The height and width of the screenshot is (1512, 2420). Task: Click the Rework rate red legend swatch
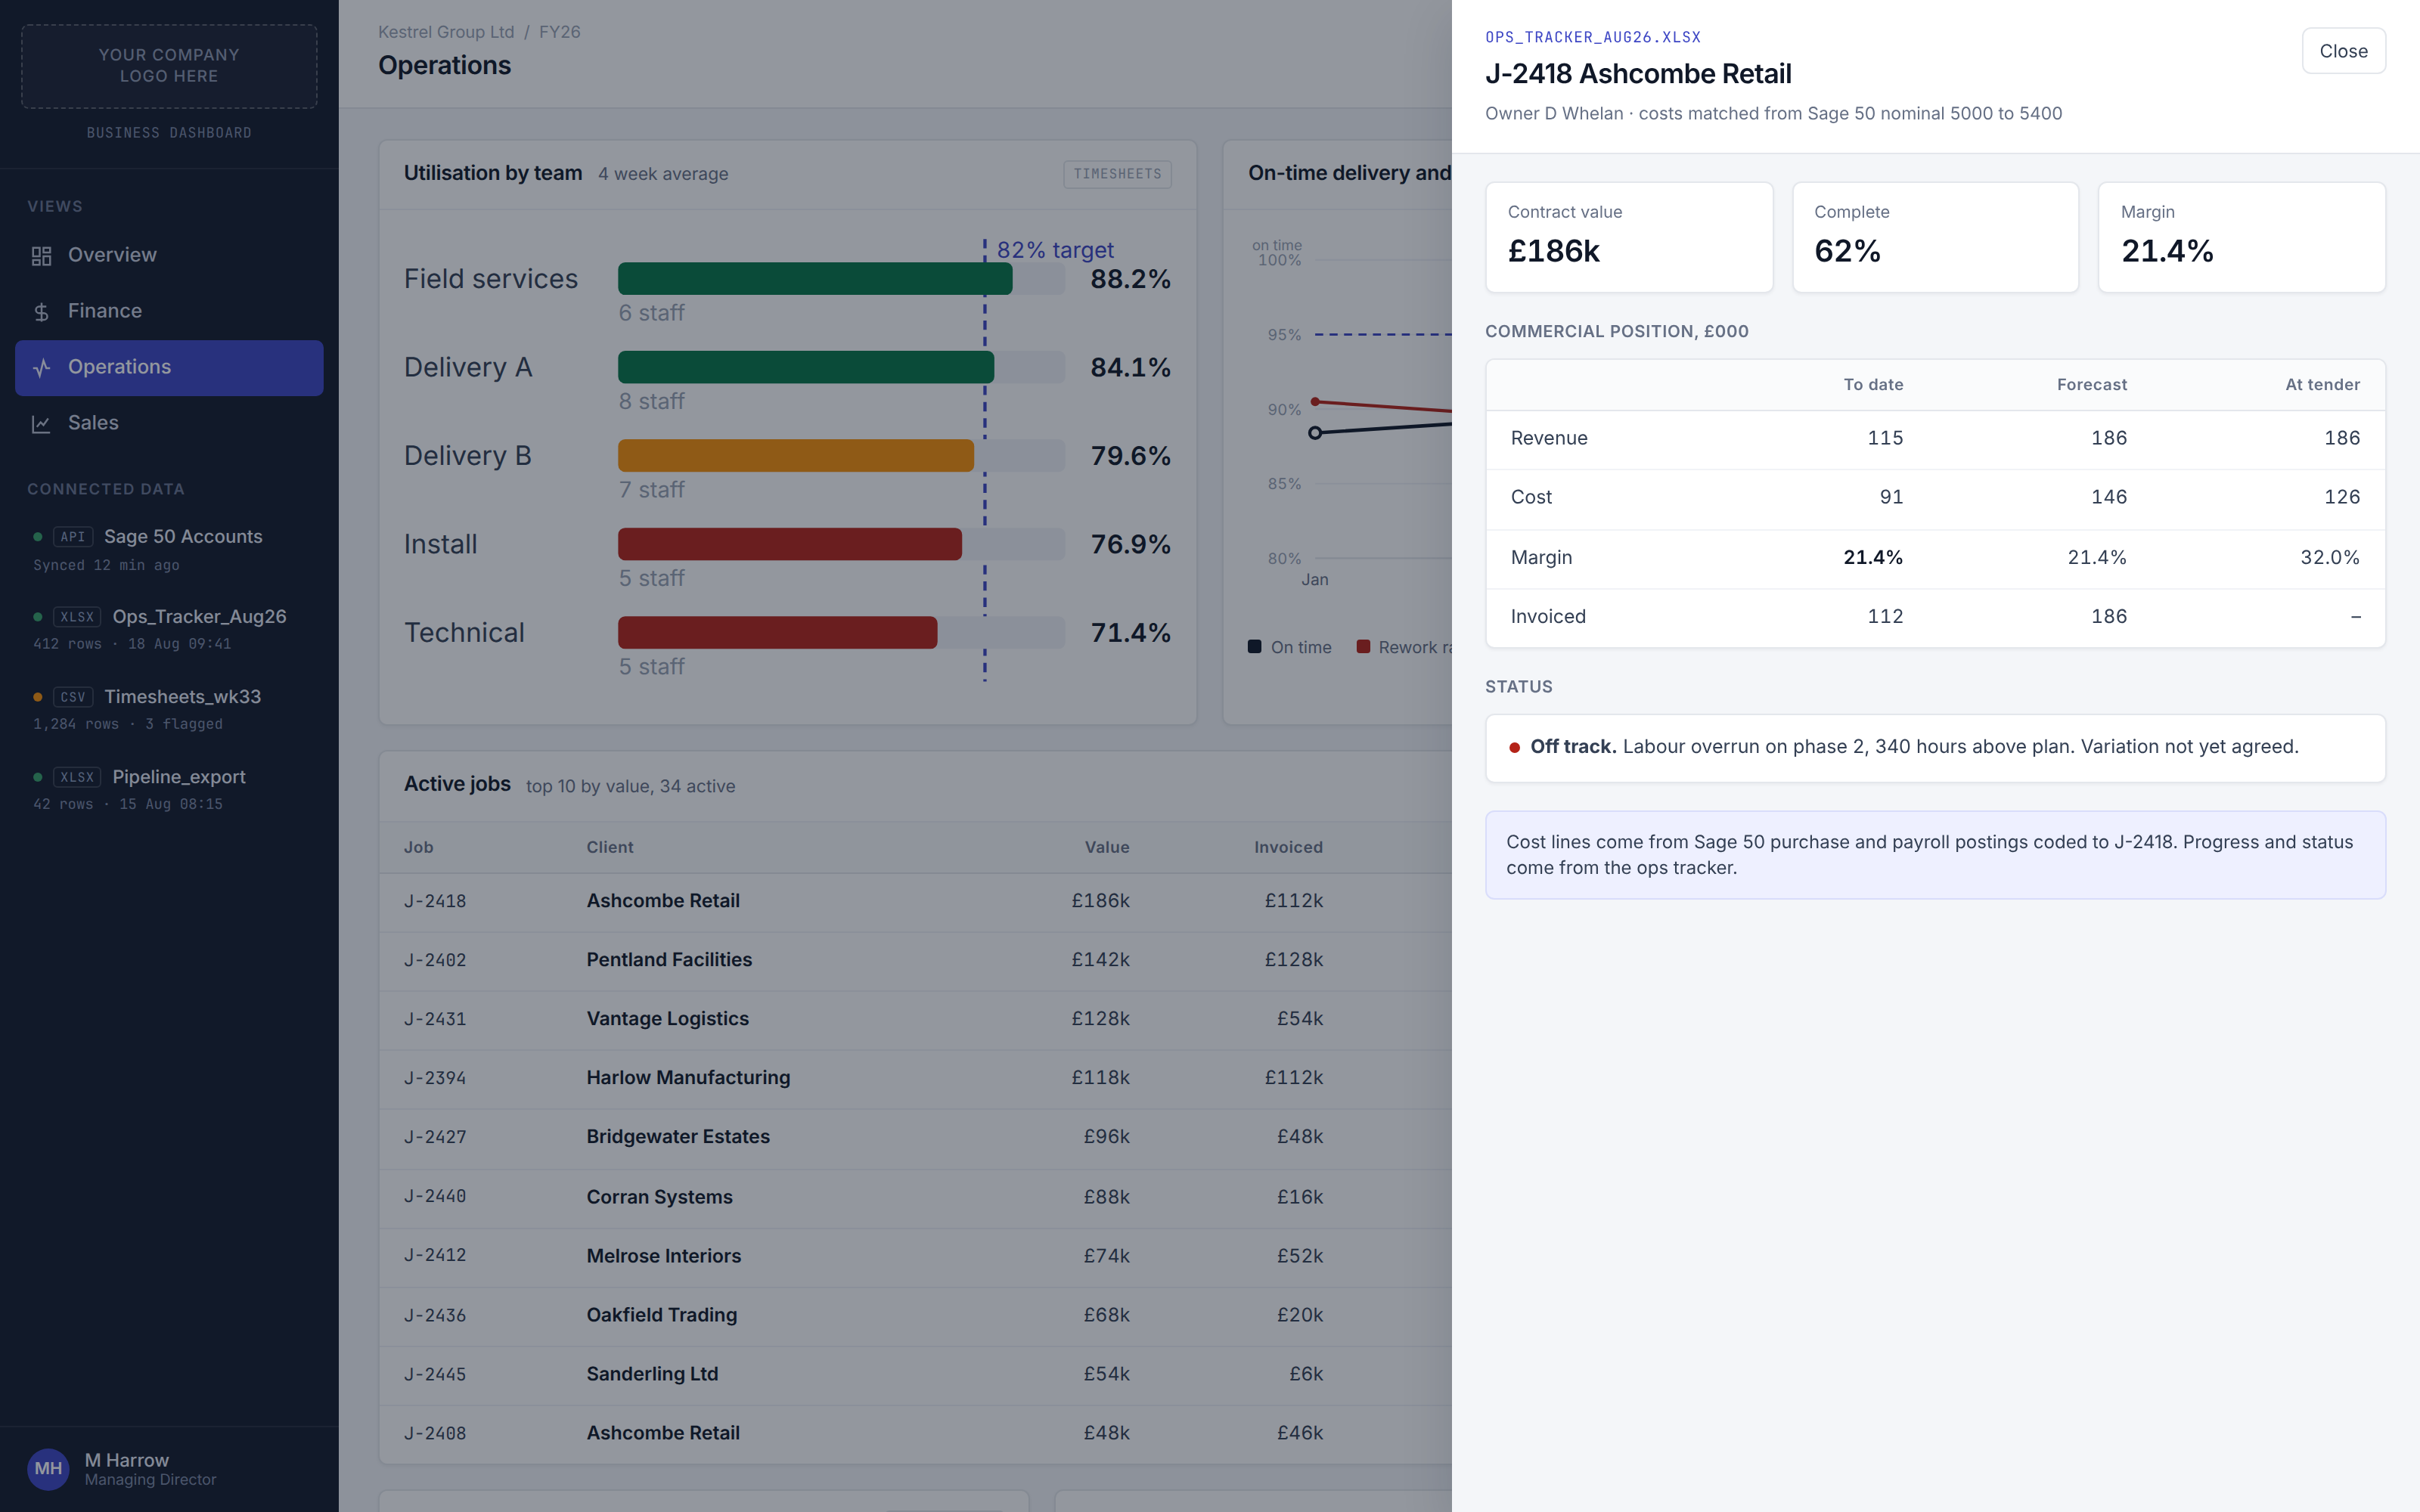tap(1362, 646)
